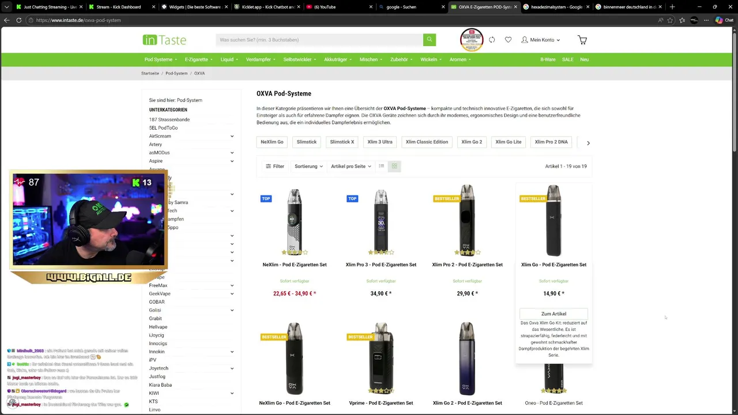Open the shopping cart icon

tap(582, 40)
